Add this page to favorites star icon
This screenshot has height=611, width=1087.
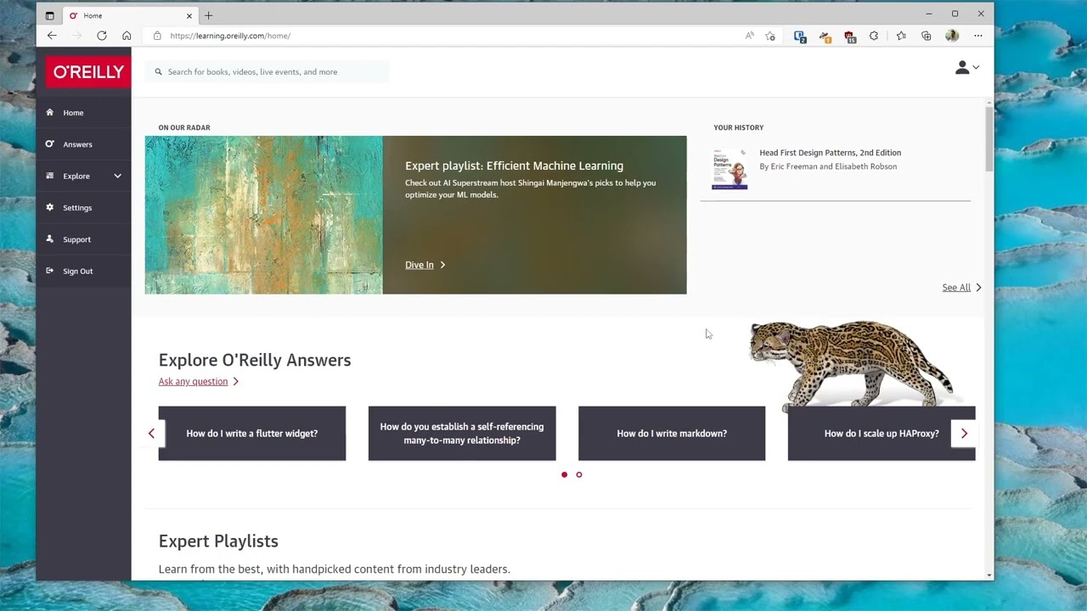pyautogui.click(x=770, y=36)
